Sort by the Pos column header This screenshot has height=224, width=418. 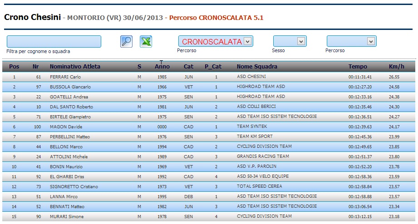point(14,67)
